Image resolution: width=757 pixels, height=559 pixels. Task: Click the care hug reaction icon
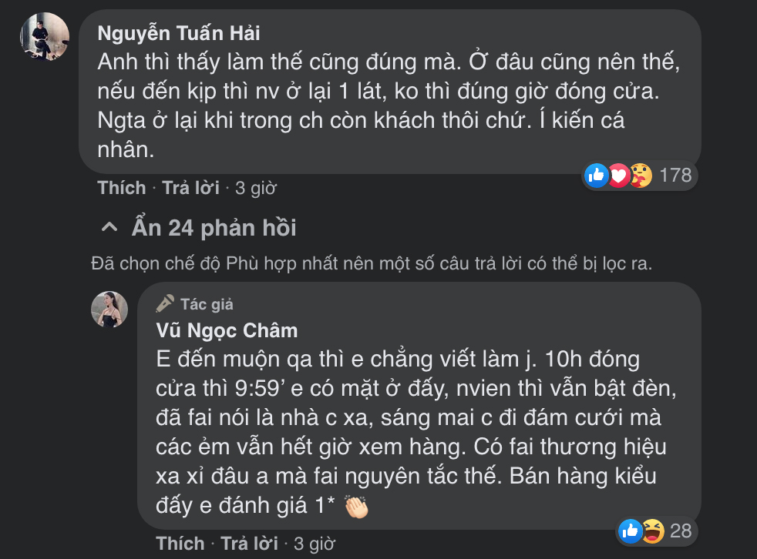640,176
